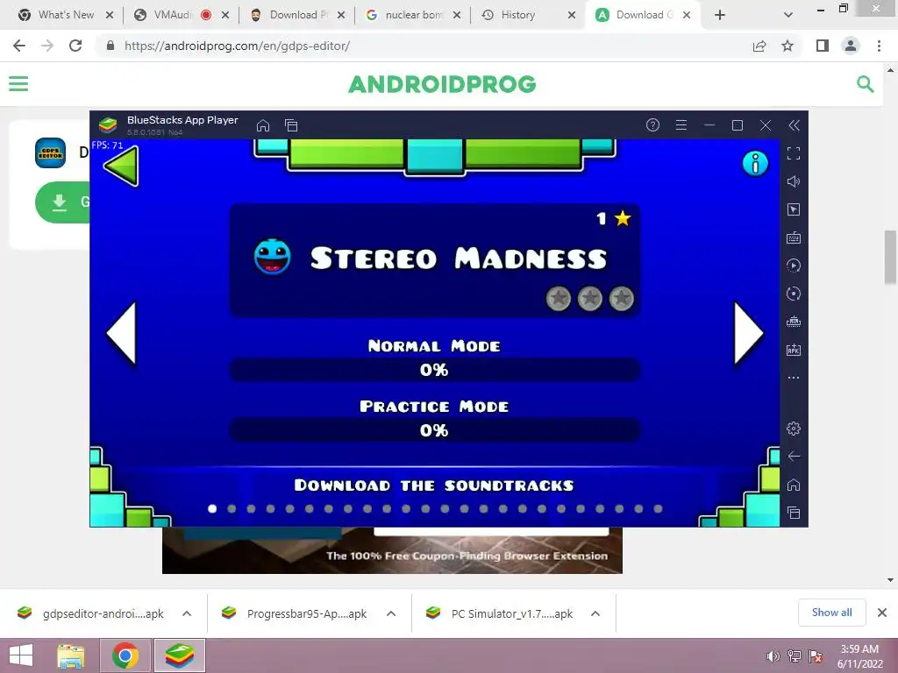This screenshot has height=673, width=898.
Task: Click the sync operations icon in BlueStacks sidebar
Action: (x=793, y=266)
